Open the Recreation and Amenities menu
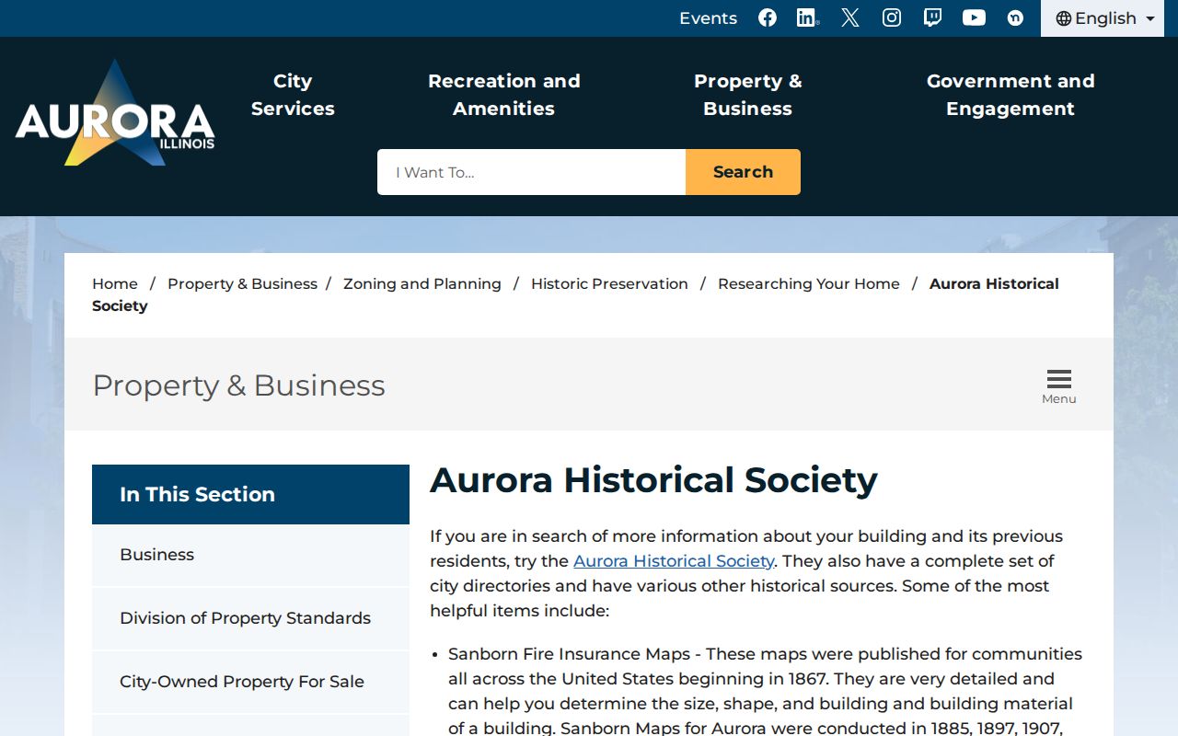 pyautogui.click(x=504, y=95)
